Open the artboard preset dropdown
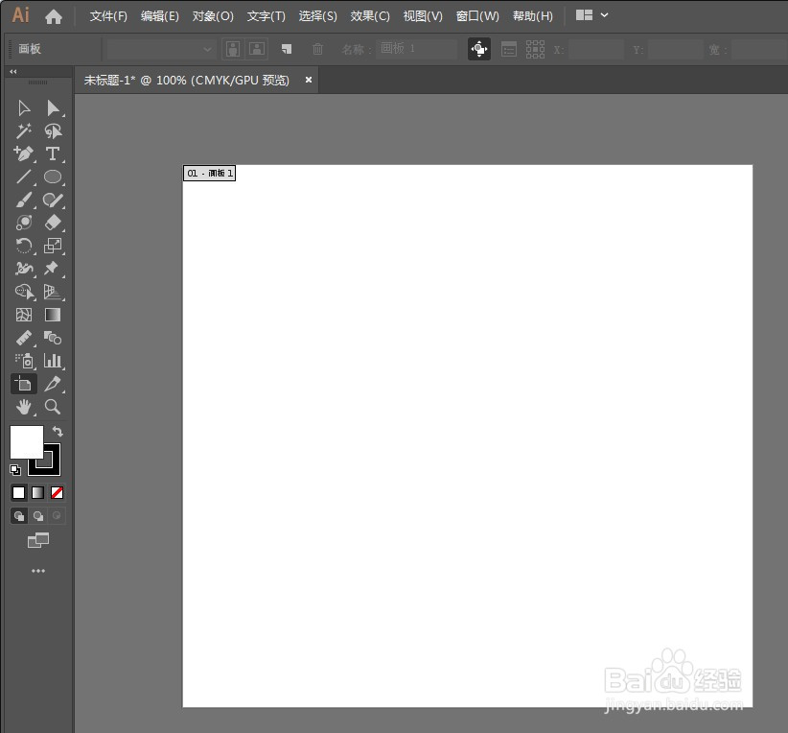Image resolution: width=788 pixels, height=733 pixels. [x=158, y=48]
